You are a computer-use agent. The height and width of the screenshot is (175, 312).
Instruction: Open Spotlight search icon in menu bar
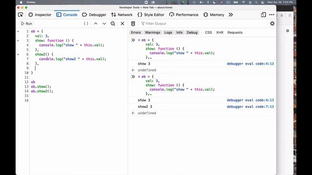coord(256,2)
